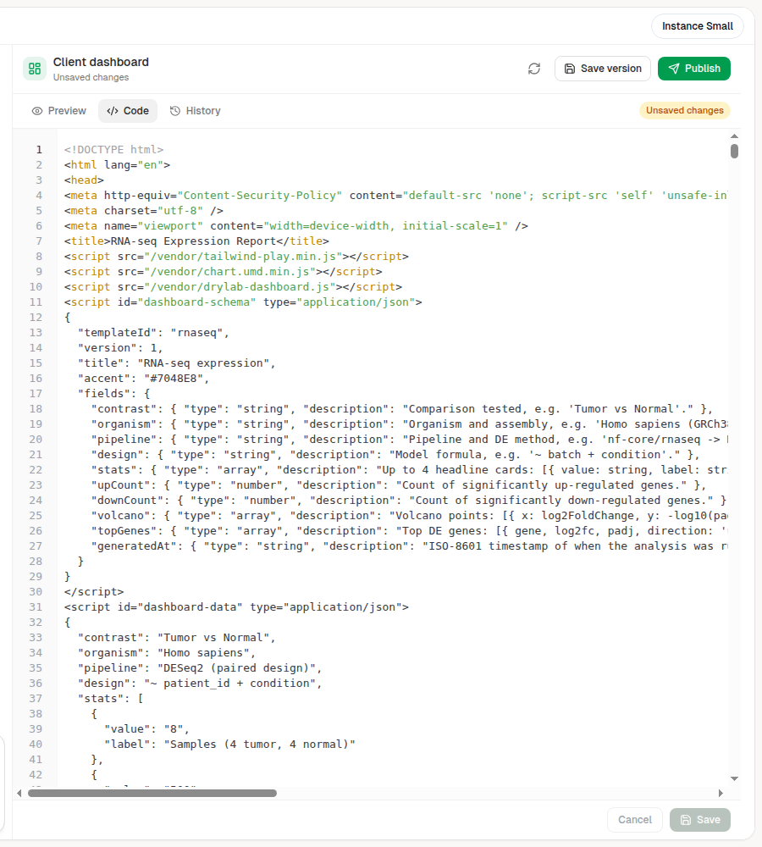
Task: Click the dashboard-data script tag line
Action: pos(236,607)
